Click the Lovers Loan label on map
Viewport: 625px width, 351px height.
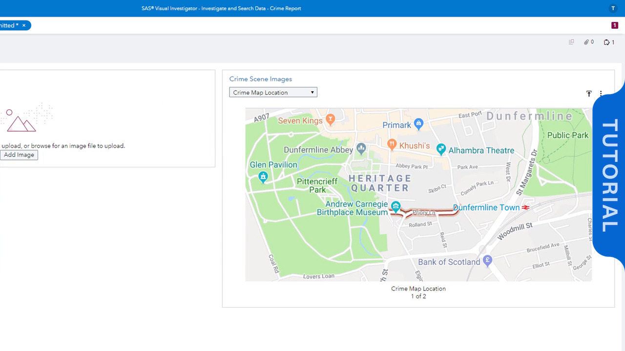point(319,276)
